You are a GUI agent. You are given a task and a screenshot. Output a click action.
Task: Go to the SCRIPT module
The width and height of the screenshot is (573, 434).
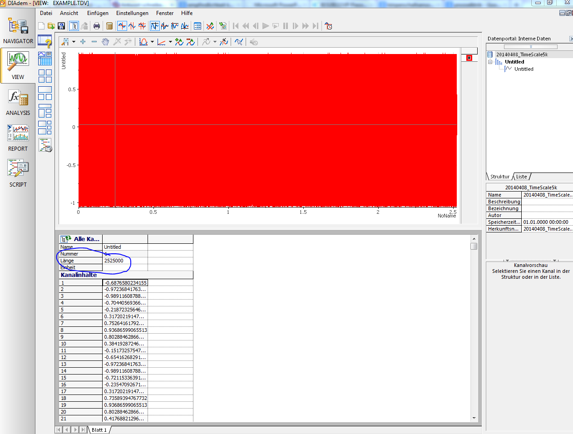click(x=18, y=173)
